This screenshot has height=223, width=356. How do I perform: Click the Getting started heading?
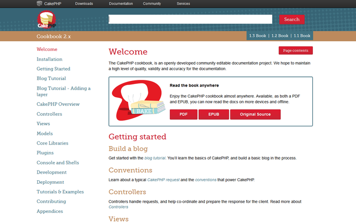(137, 136)
